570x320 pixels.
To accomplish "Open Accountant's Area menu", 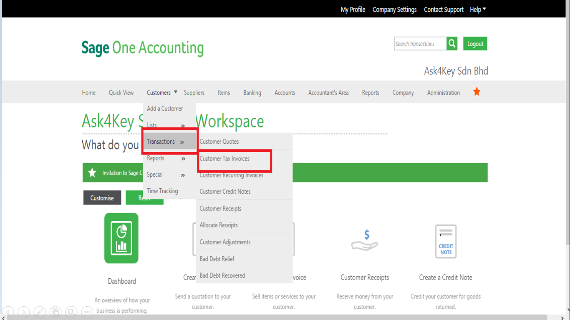I will (328, 92).
